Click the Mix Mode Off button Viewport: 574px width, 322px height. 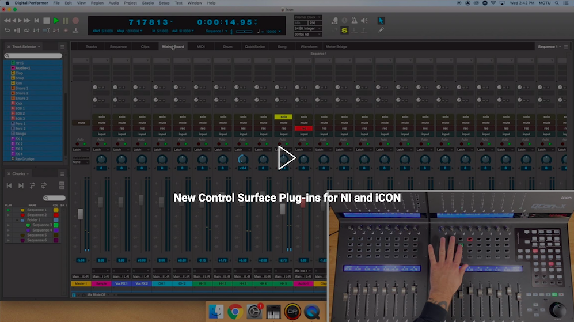pyautogui.click(x=95, y=294)
